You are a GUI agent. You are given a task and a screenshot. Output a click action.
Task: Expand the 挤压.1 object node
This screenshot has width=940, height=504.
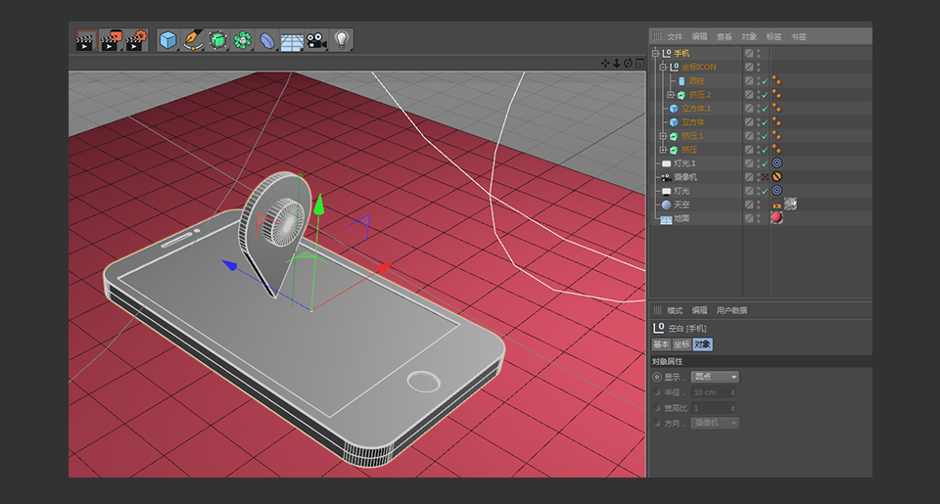pos(663,136)
